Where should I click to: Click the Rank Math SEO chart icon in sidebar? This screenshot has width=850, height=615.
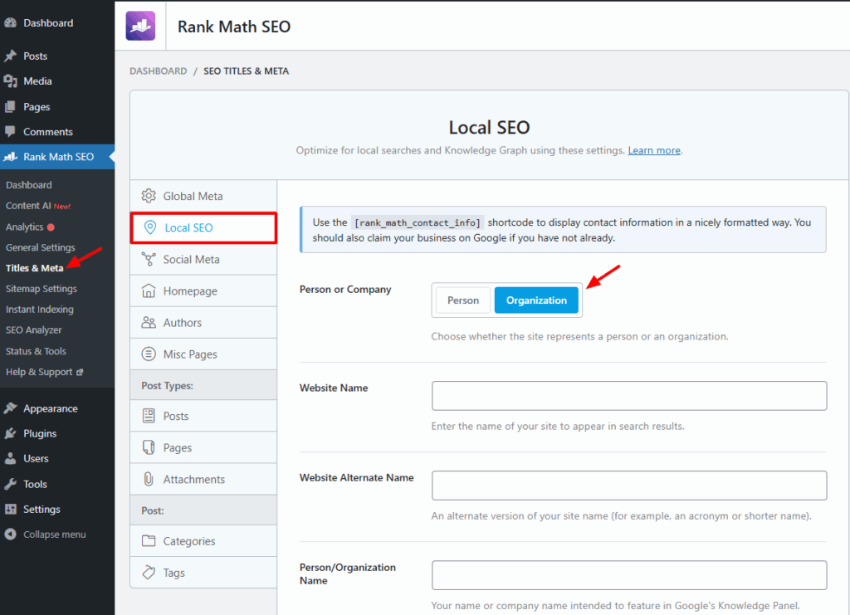[x=10, y=157]
